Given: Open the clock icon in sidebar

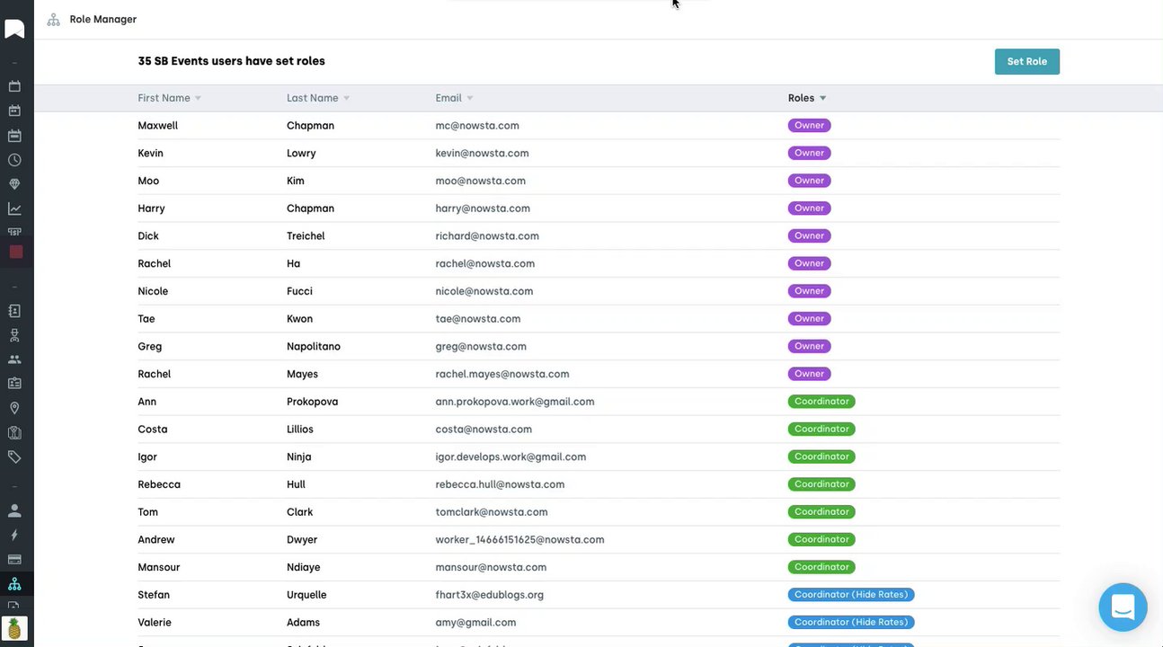Looking at the screenshot, I should pos(14,160).
